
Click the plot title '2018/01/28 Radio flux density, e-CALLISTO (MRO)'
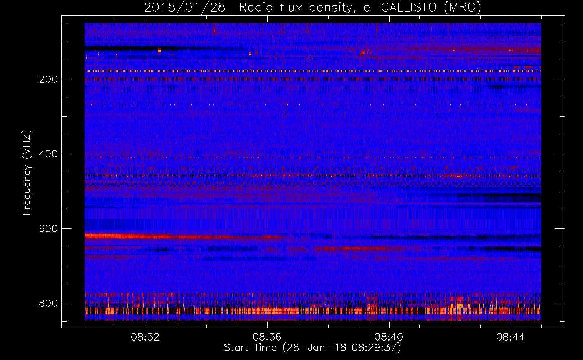pos(312,7)
